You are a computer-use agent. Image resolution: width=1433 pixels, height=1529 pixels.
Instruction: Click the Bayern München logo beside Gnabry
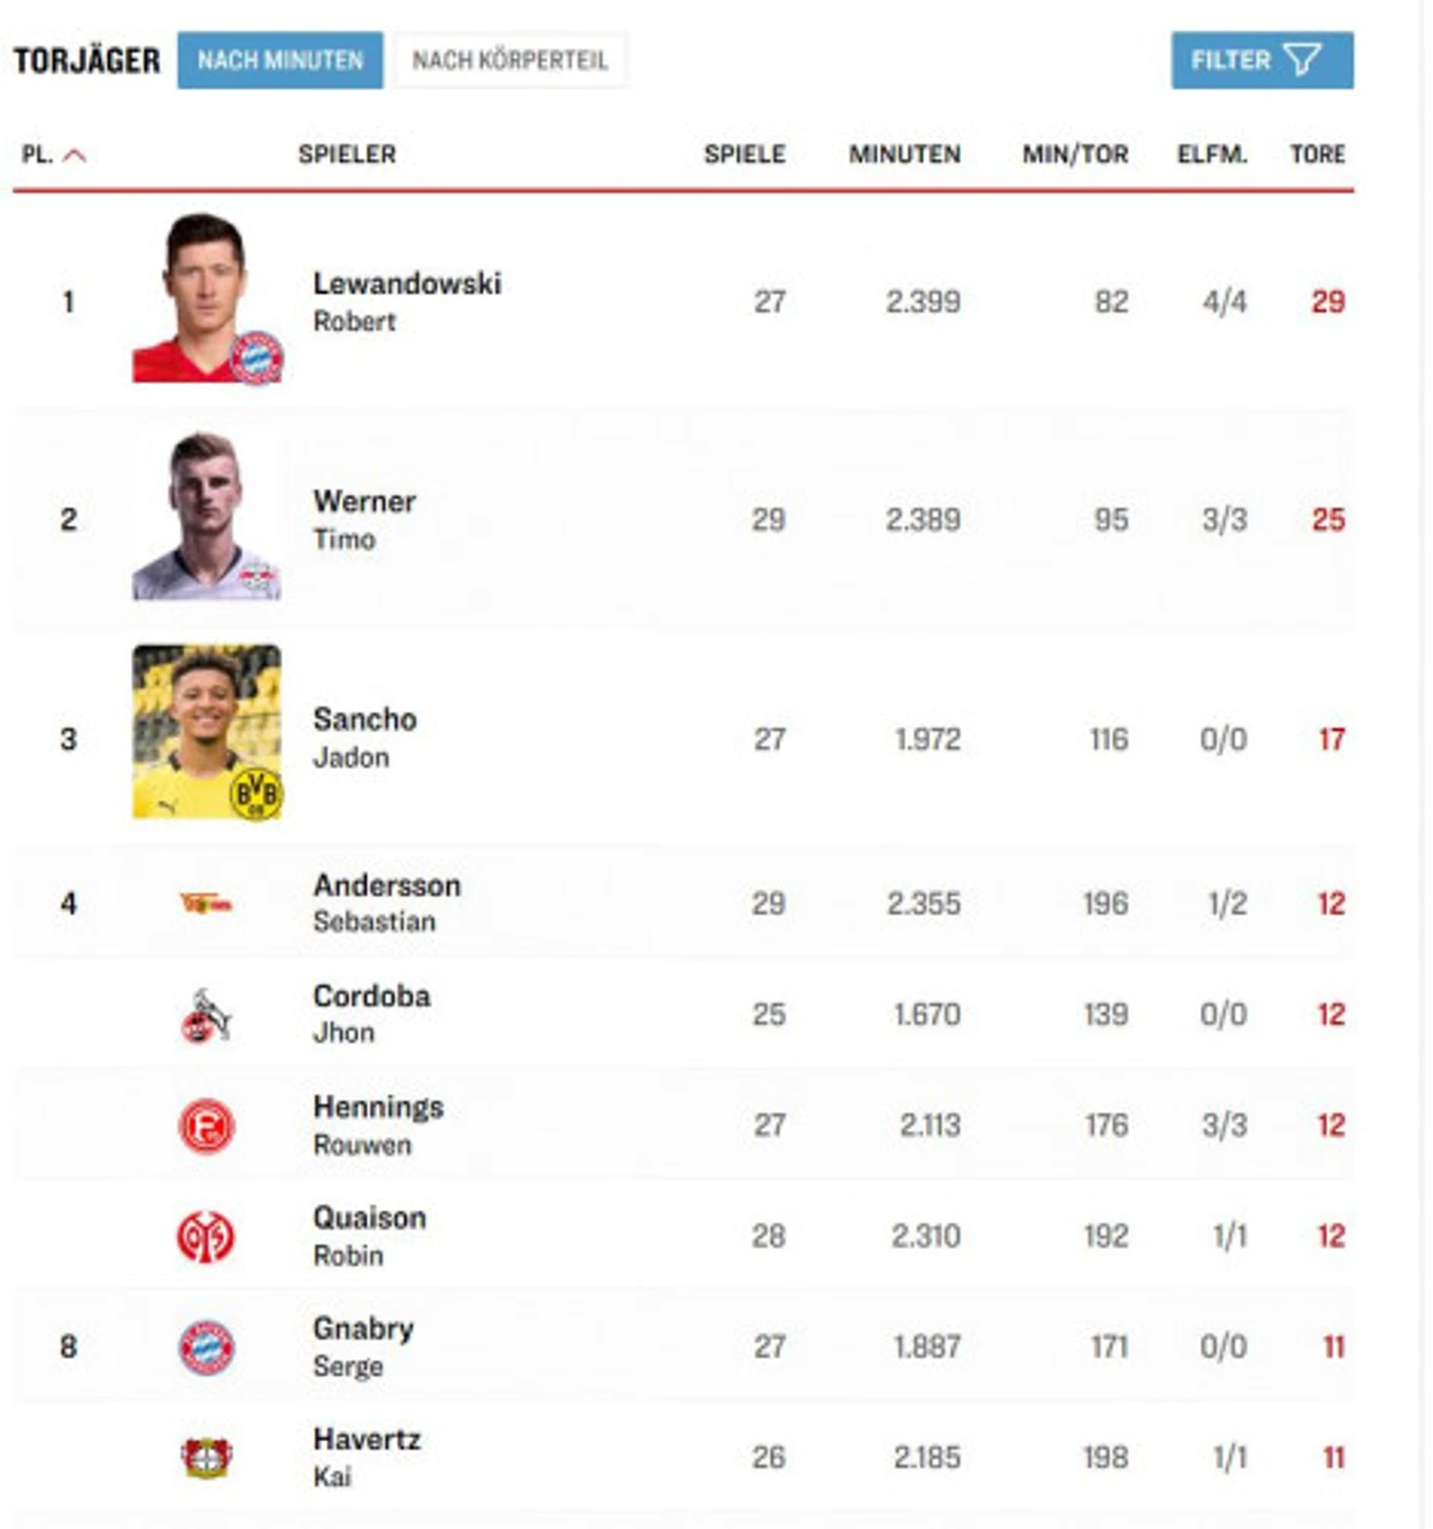[x=206, y=1347]
